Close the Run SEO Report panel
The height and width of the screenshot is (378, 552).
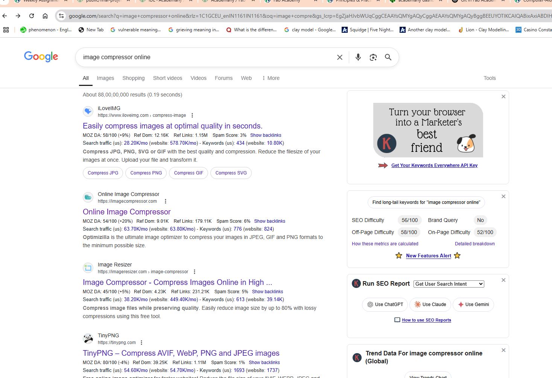click(503, 280)
